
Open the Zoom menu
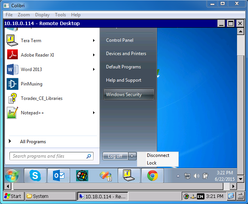pos(24,15)
